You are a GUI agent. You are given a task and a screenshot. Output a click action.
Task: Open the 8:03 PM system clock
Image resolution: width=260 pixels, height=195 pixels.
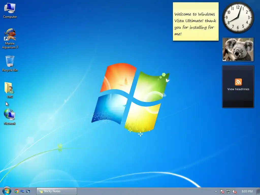tap(247, 191)
